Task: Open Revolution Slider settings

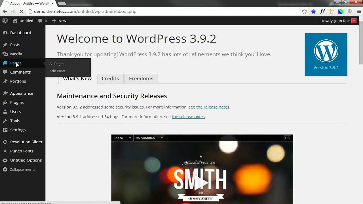Action: click(x=26, y=142)
